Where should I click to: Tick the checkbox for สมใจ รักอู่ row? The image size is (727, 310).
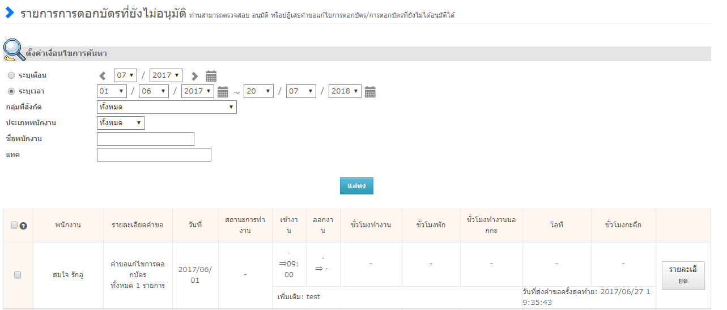[x=18, y=275]
